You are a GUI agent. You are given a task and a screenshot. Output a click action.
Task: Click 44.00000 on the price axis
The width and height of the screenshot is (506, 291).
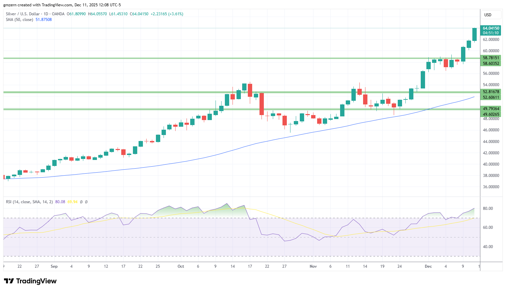pos(491,142)
